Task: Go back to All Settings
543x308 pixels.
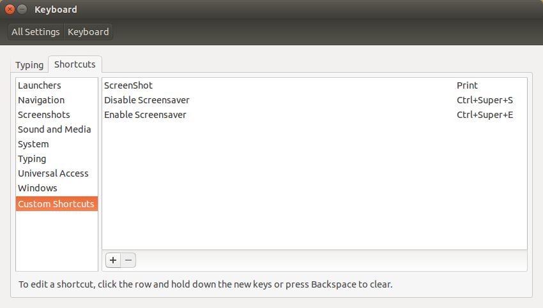Action: 36,32
